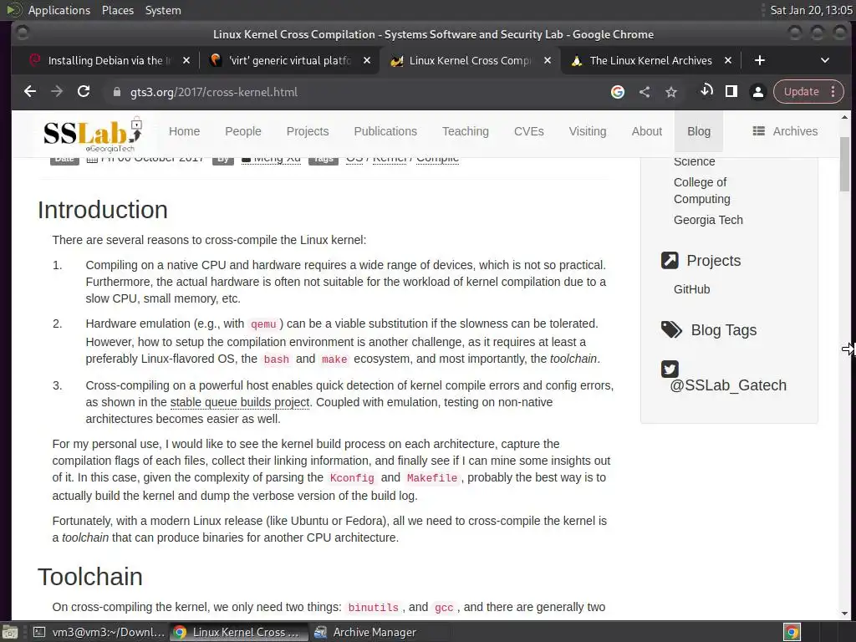Screen dimensions: 856x642
Task: Click scrollbar up arrow
Action: [x=844, y=117]
